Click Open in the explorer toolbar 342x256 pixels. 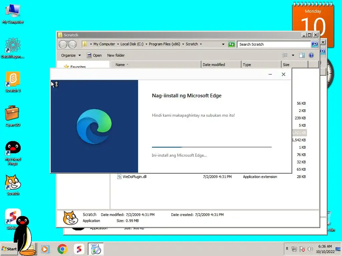[x=94, y=55]
